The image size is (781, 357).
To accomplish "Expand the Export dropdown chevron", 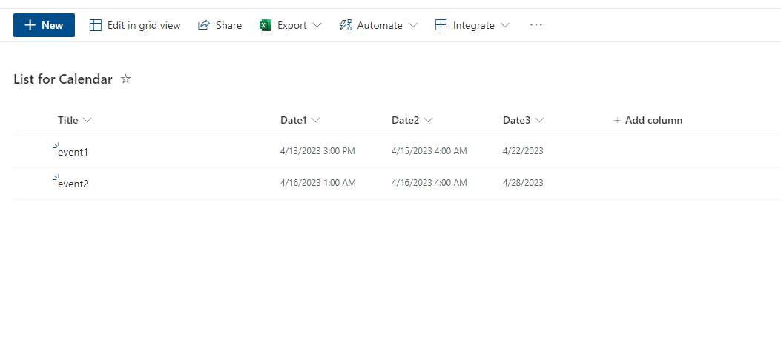I will pyautogui.click(x=317, y=25).
